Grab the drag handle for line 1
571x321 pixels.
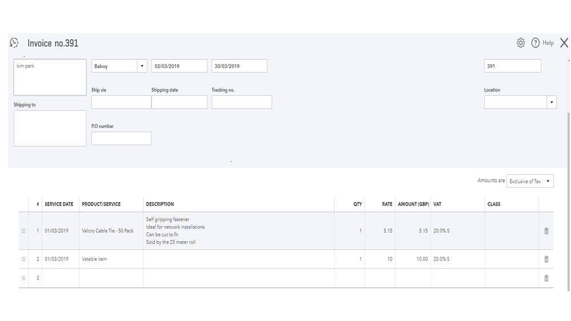coord(23,231)
